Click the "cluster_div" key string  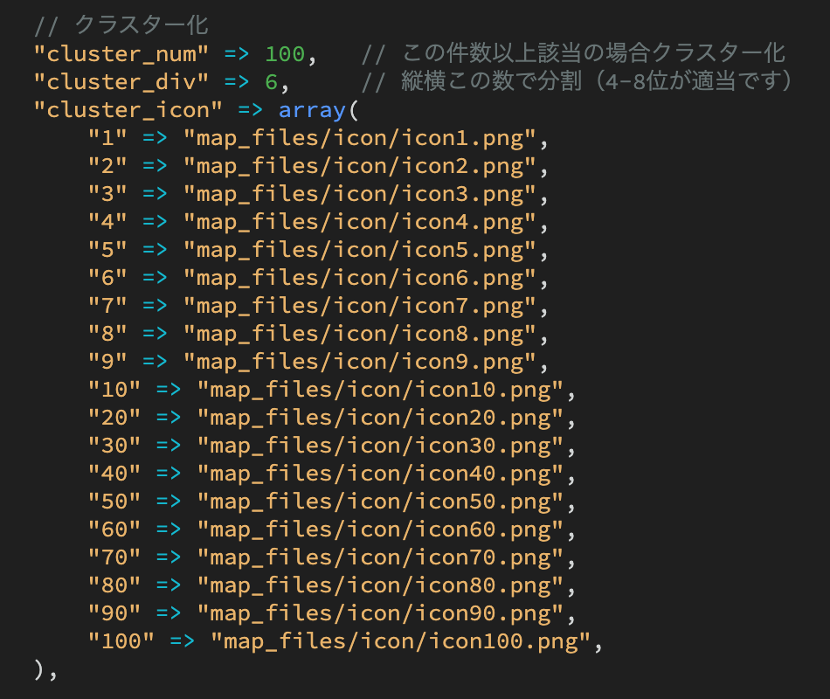tap(121, 82)
